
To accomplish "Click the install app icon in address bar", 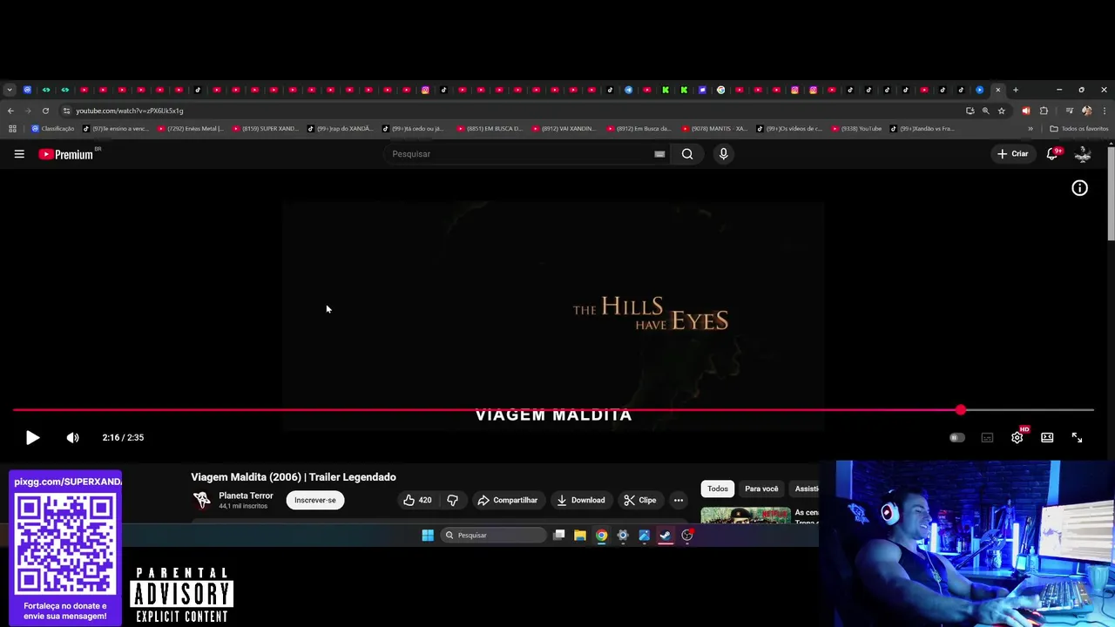I will 970,111.
